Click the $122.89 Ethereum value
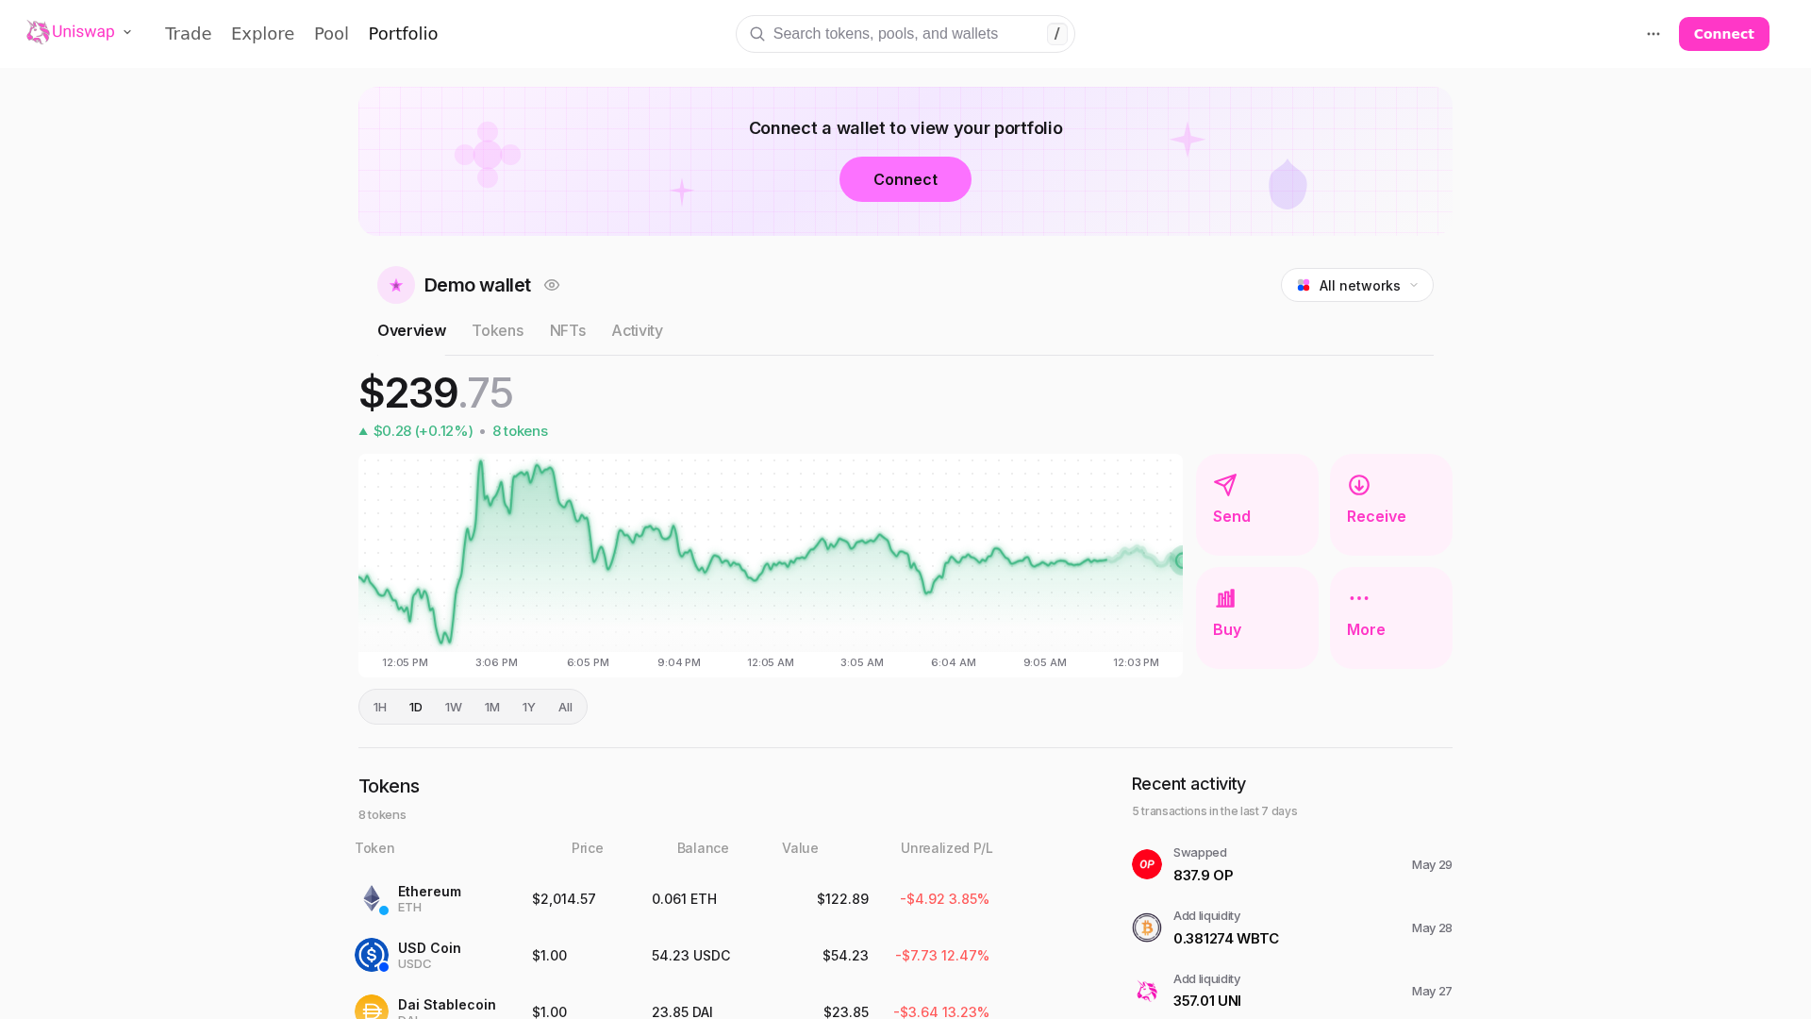 (842, 899)
